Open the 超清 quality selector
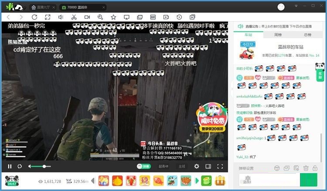Viewport: 327px width, 191px height. (163, 166)
